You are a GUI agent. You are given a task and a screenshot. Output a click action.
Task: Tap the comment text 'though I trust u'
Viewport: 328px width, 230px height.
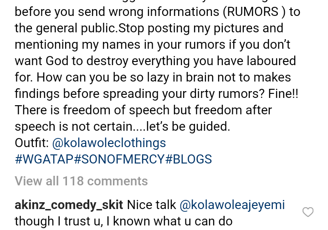[x=57, y=221]
